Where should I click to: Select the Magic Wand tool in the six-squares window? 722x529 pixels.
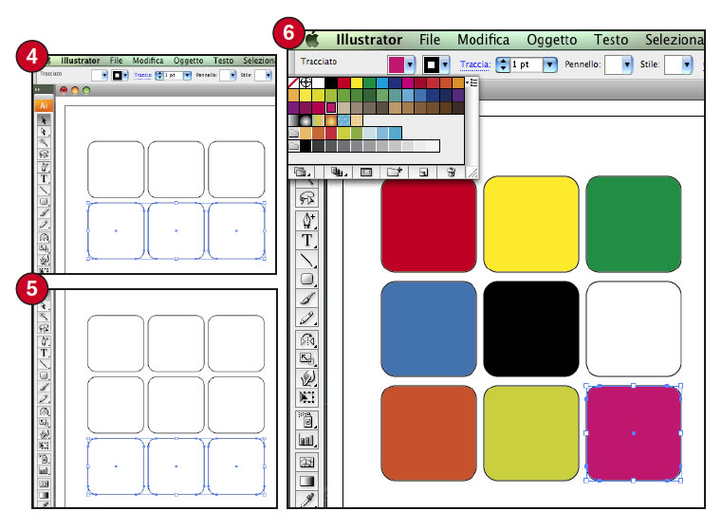coord(44,142)
